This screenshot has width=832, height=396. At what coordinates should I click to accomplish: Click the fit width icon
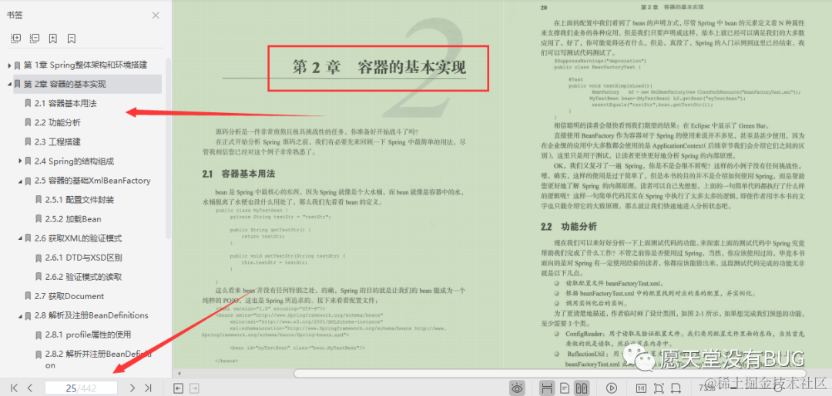(676, 388)
